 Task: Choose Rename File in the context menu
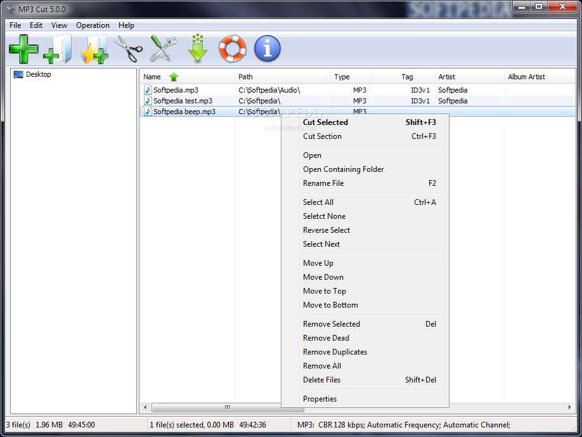tap(365, 183)
